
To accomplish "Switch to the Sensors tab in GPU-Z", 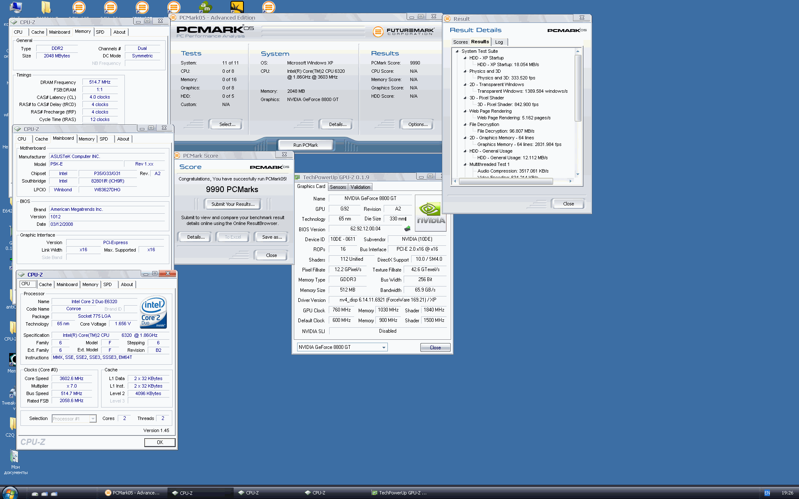I will [338, 187].
